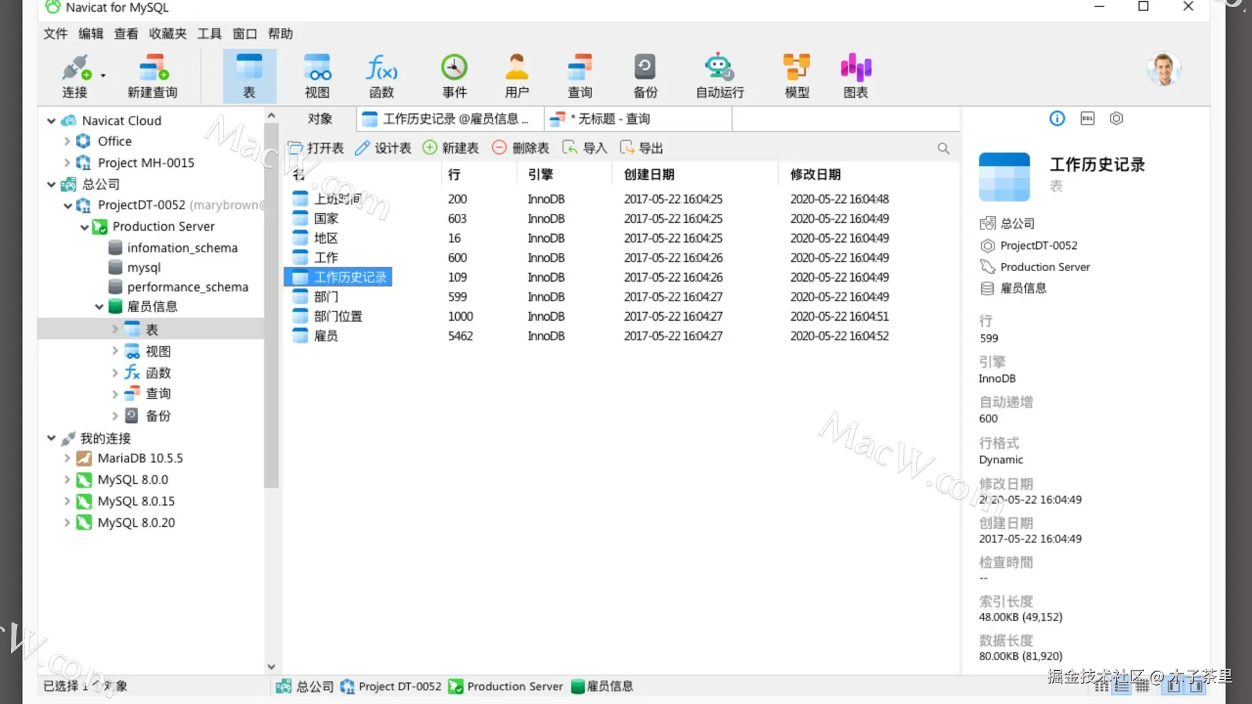Open the 工具 menu
The image size is (1252, 704).
coord(209,34)
